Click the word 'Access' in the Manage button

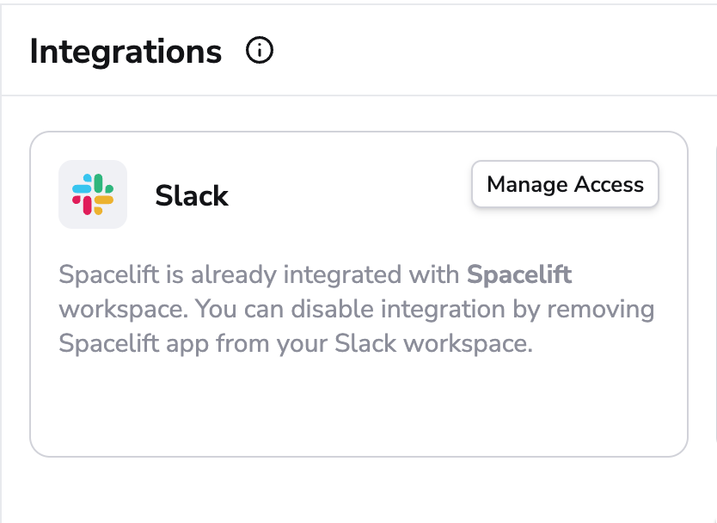[x=609, y=184]
